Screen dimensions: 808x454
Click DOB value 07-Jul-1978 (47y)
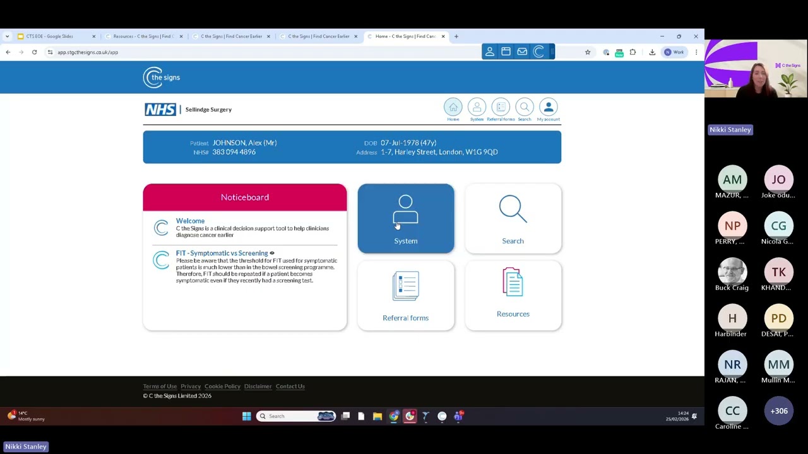pyautogui.click(x=408, y=143)
